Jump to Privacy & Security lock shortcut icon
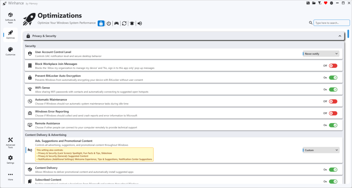 101,23
